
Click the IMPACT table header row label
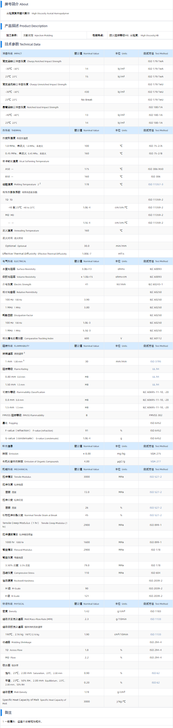[12, 53]
